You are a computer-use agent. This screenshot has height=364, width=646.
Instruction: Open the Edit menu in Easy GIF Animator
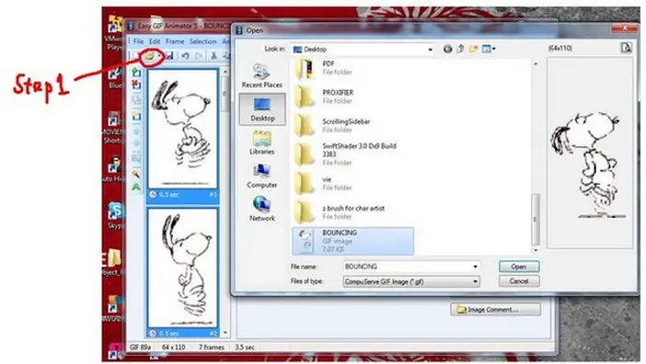155,41
